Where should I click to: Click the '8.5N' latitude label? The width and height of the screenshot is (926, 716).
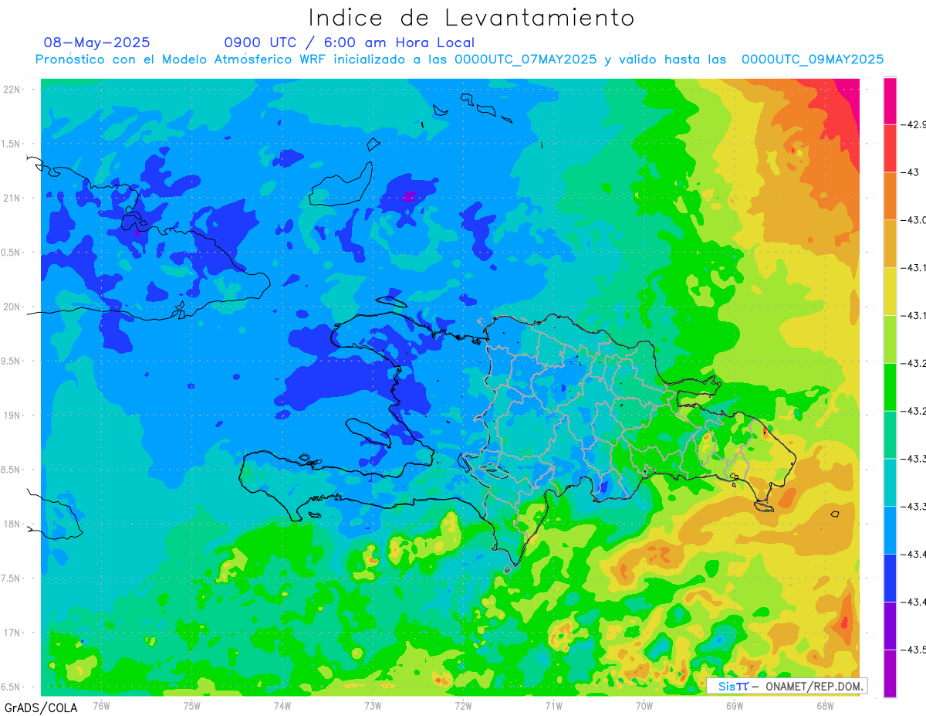[x=12, y=470]
